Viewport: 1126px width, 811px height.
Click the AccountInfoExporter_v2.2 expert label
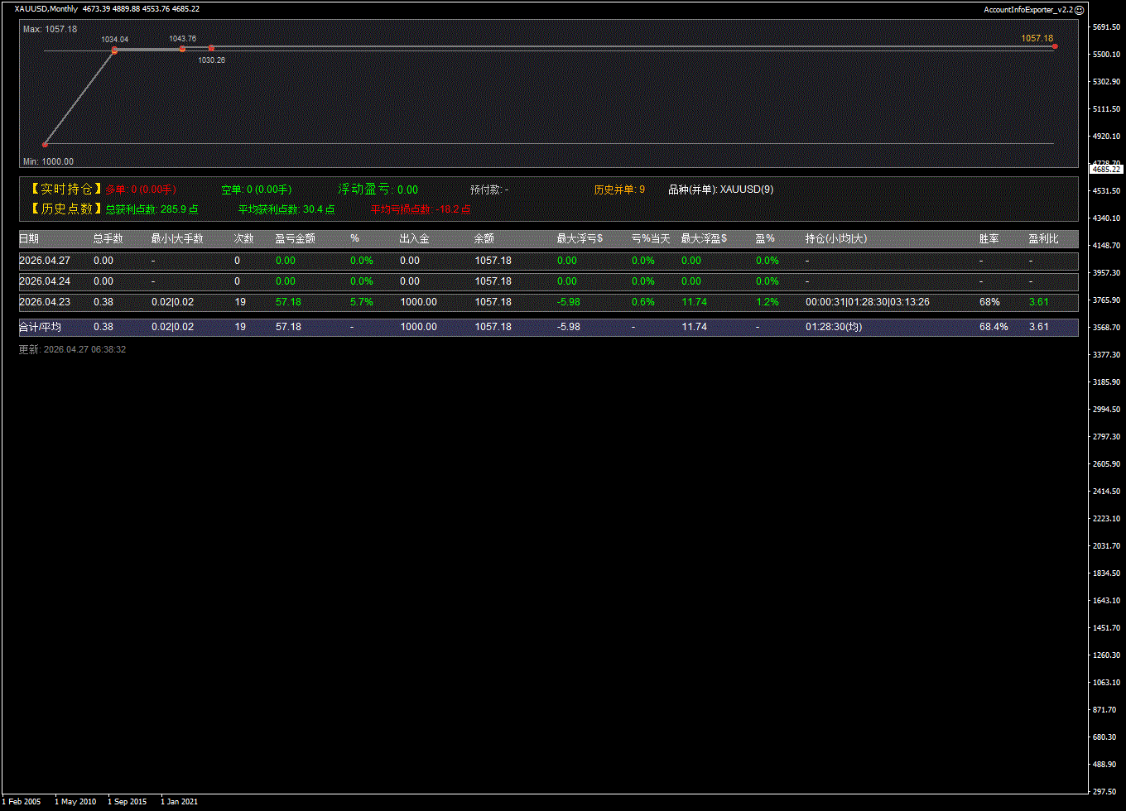(x=1027, y=9)
